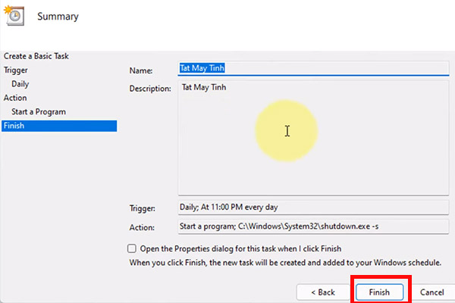Click the Summary heading text
This screenshot has height=303, width=455.
[x=58, y=17]
